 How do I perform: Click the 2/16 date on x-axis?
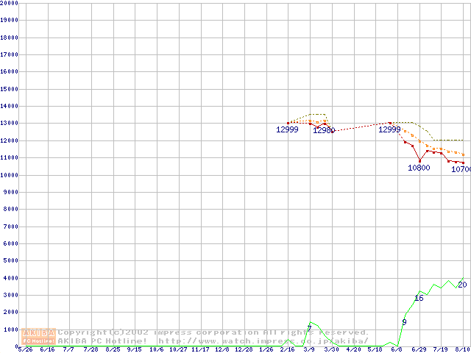point(287,350)
